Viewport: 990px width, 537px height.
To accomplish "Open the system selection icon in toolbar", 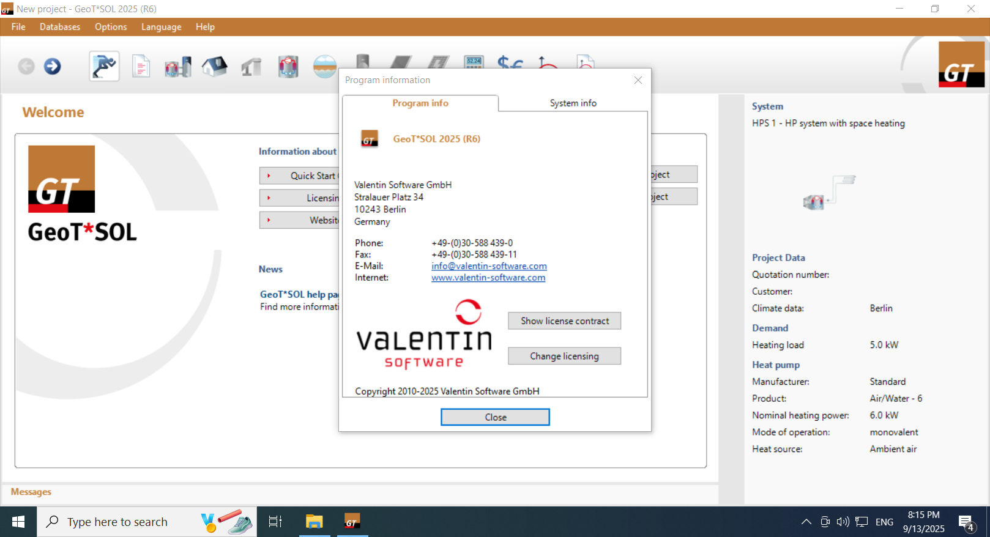I will (178, 67).
